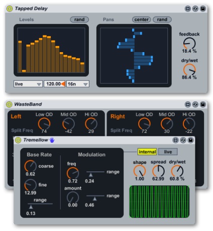The image size is (213, 231).
Task: Save the Tapped Delay preset
Action: 203,9
